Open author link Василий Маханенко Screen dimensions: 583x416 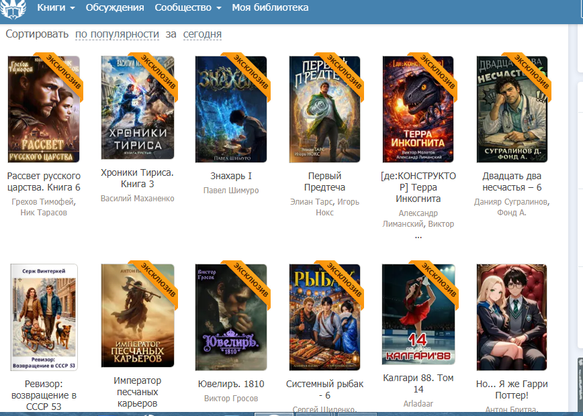coord(137,199)
